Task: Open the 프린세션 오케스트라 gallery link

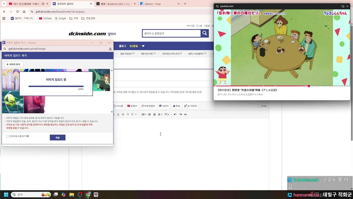Action: [172, 54]
